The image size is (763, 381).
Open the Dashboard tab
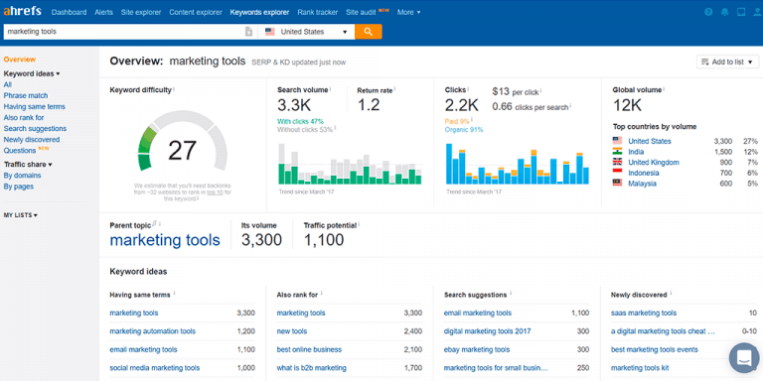coord(70,12)
